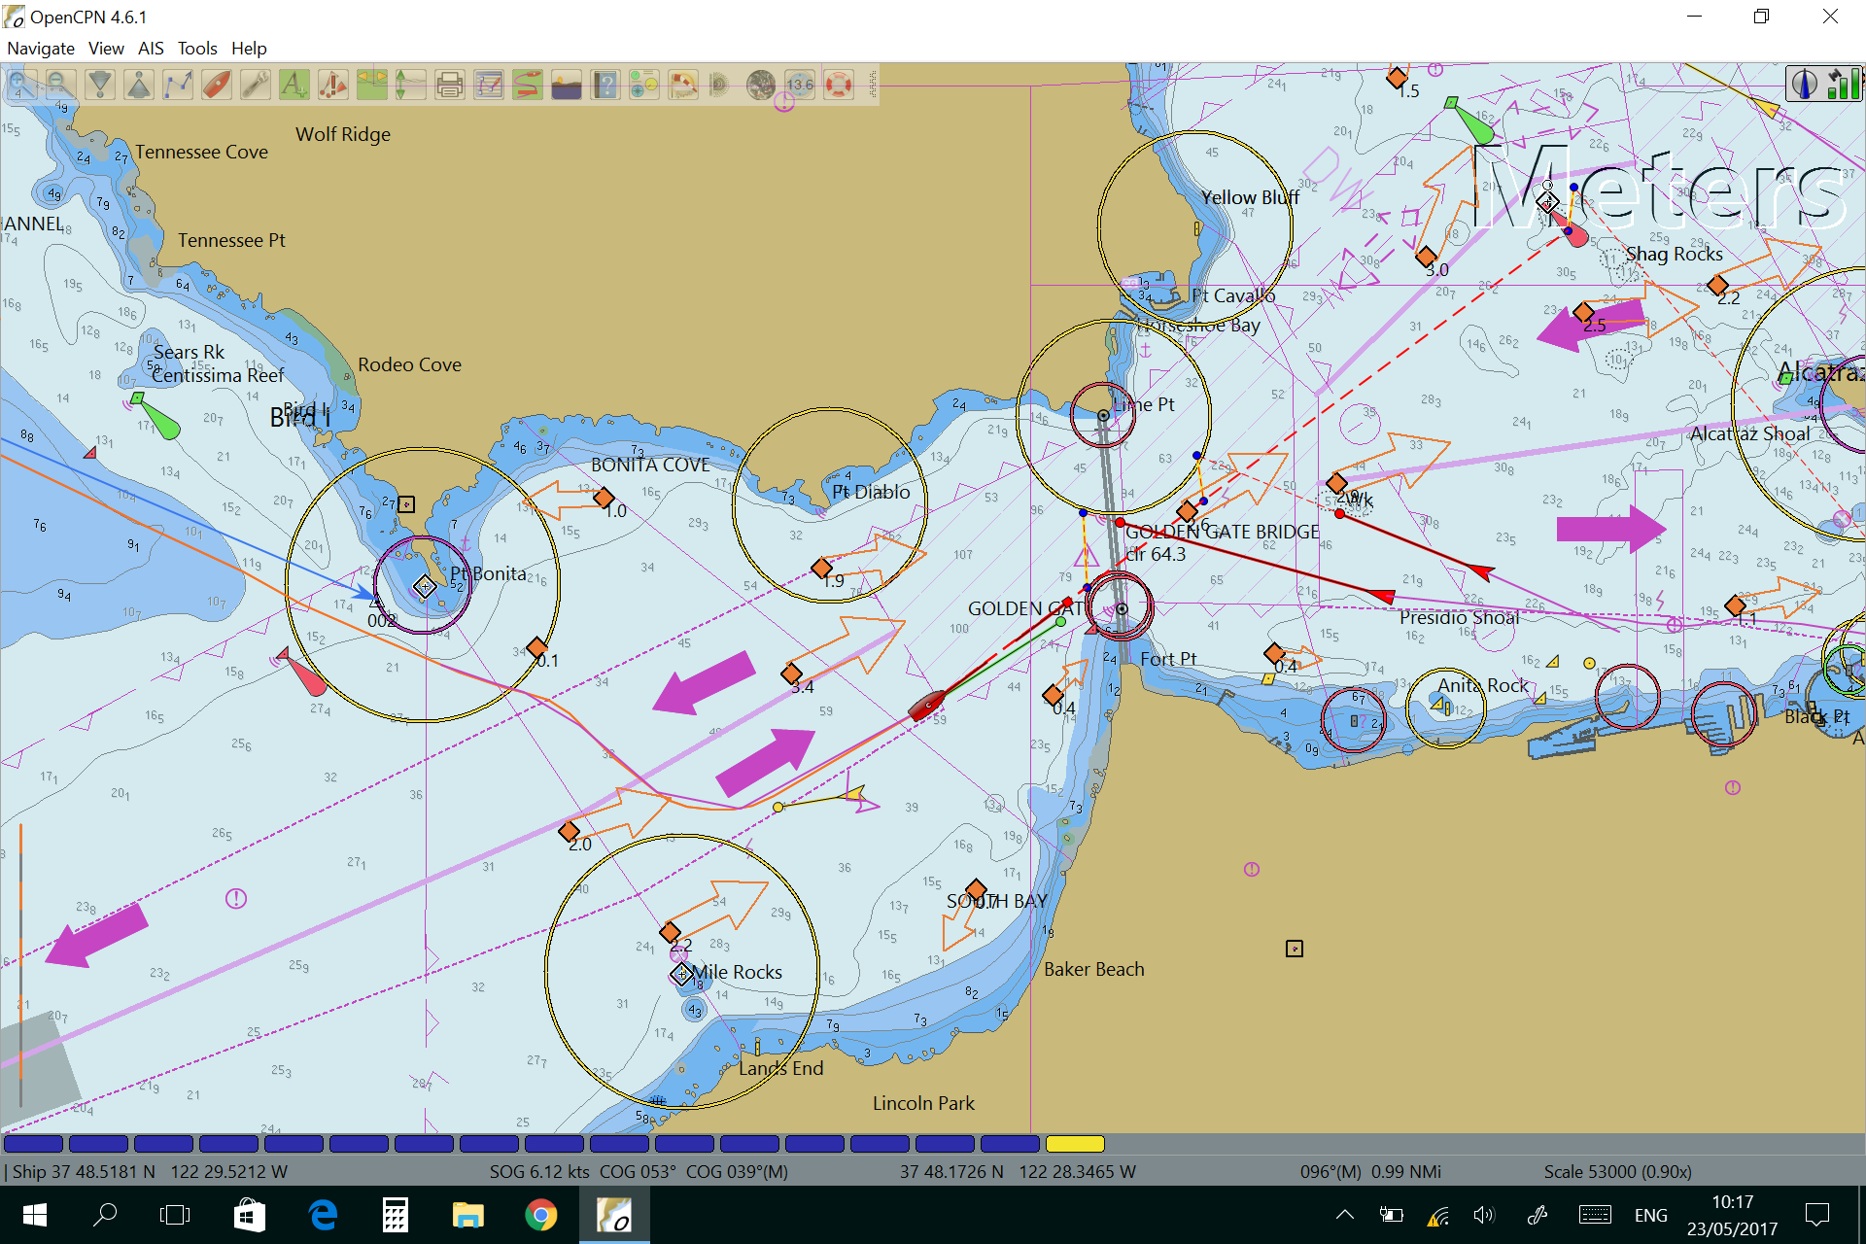
Task: Open the AIS menu
Action: [151, 49]
